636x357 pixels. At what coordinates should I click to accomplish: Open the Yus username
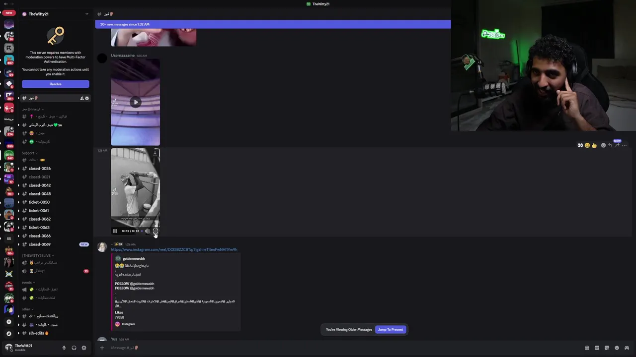coord(114,339)
